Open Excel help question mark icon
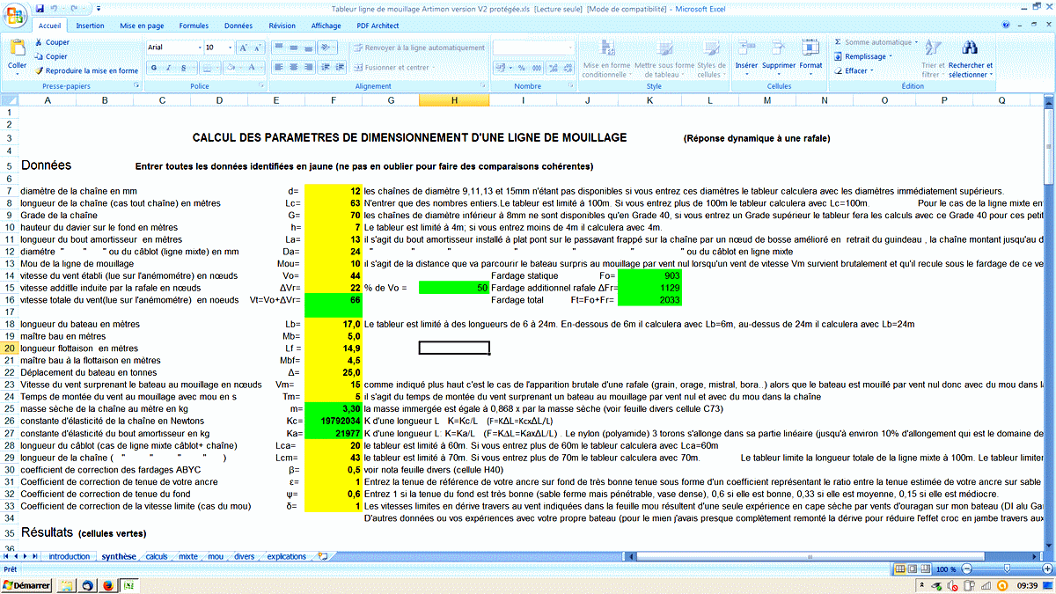Viewport: 1056px width, 594px height. [x=1008, y=26]
